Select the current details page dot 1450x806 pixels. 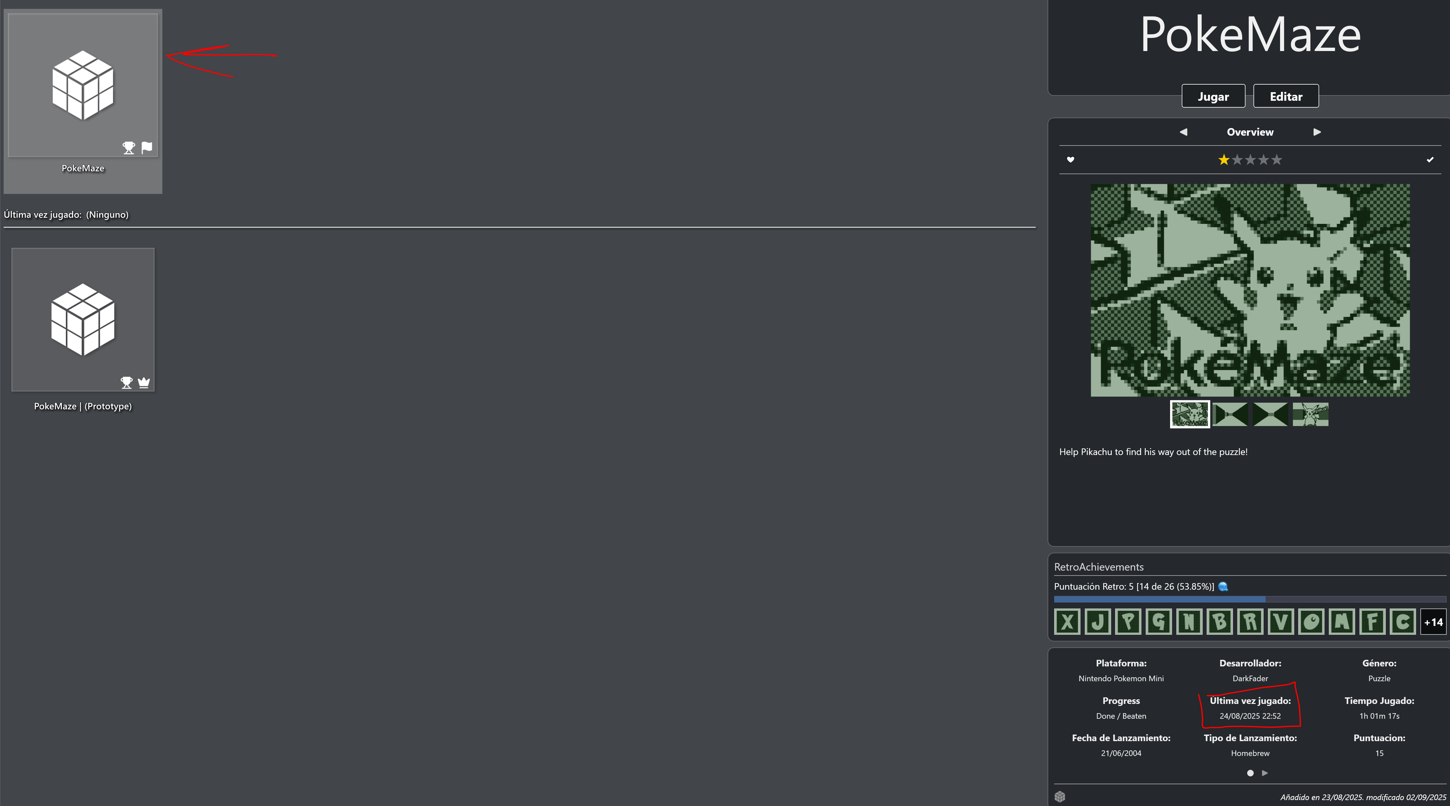pos(1250,773)
